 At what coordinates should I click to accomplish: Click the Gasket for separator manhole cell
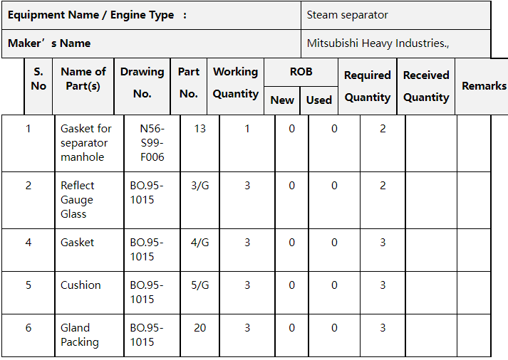[x=85, y=142]
